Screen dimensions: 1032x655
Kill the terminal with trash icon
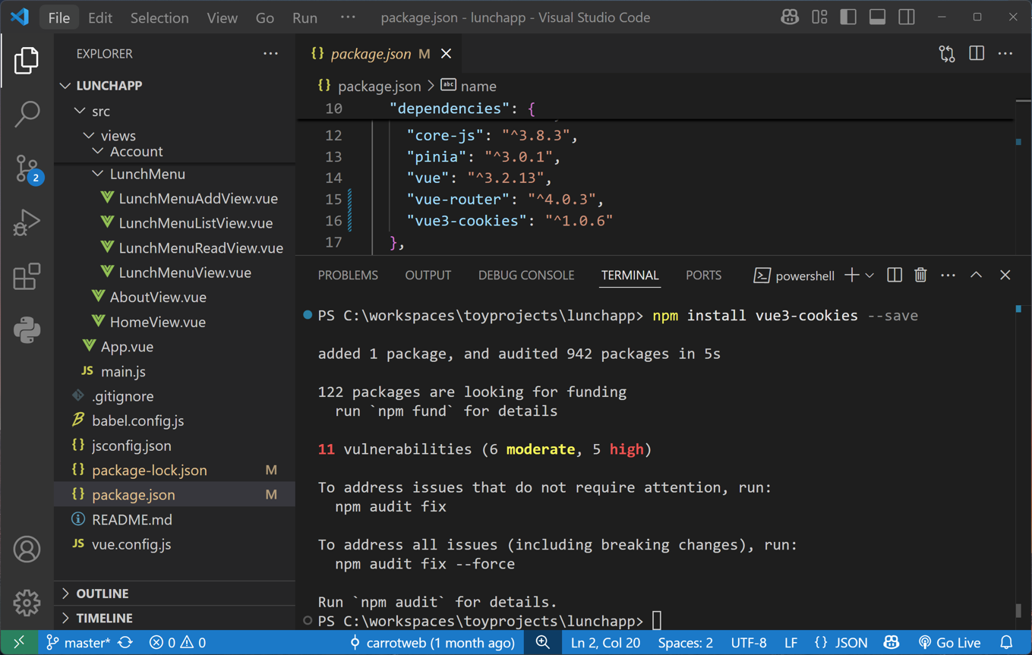(x=920, y=276)
